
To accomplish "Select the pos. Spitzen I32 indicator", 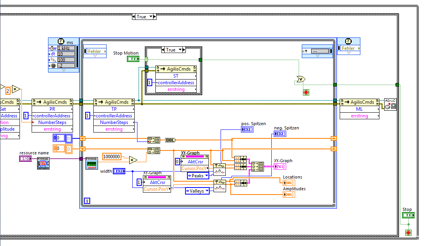I will pos(247,129).
